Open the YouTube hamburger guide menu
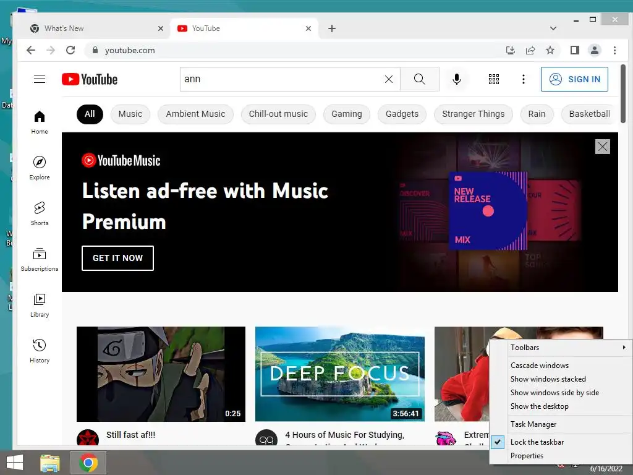Screen dimensions: 633x475 [x=40, y=79]
